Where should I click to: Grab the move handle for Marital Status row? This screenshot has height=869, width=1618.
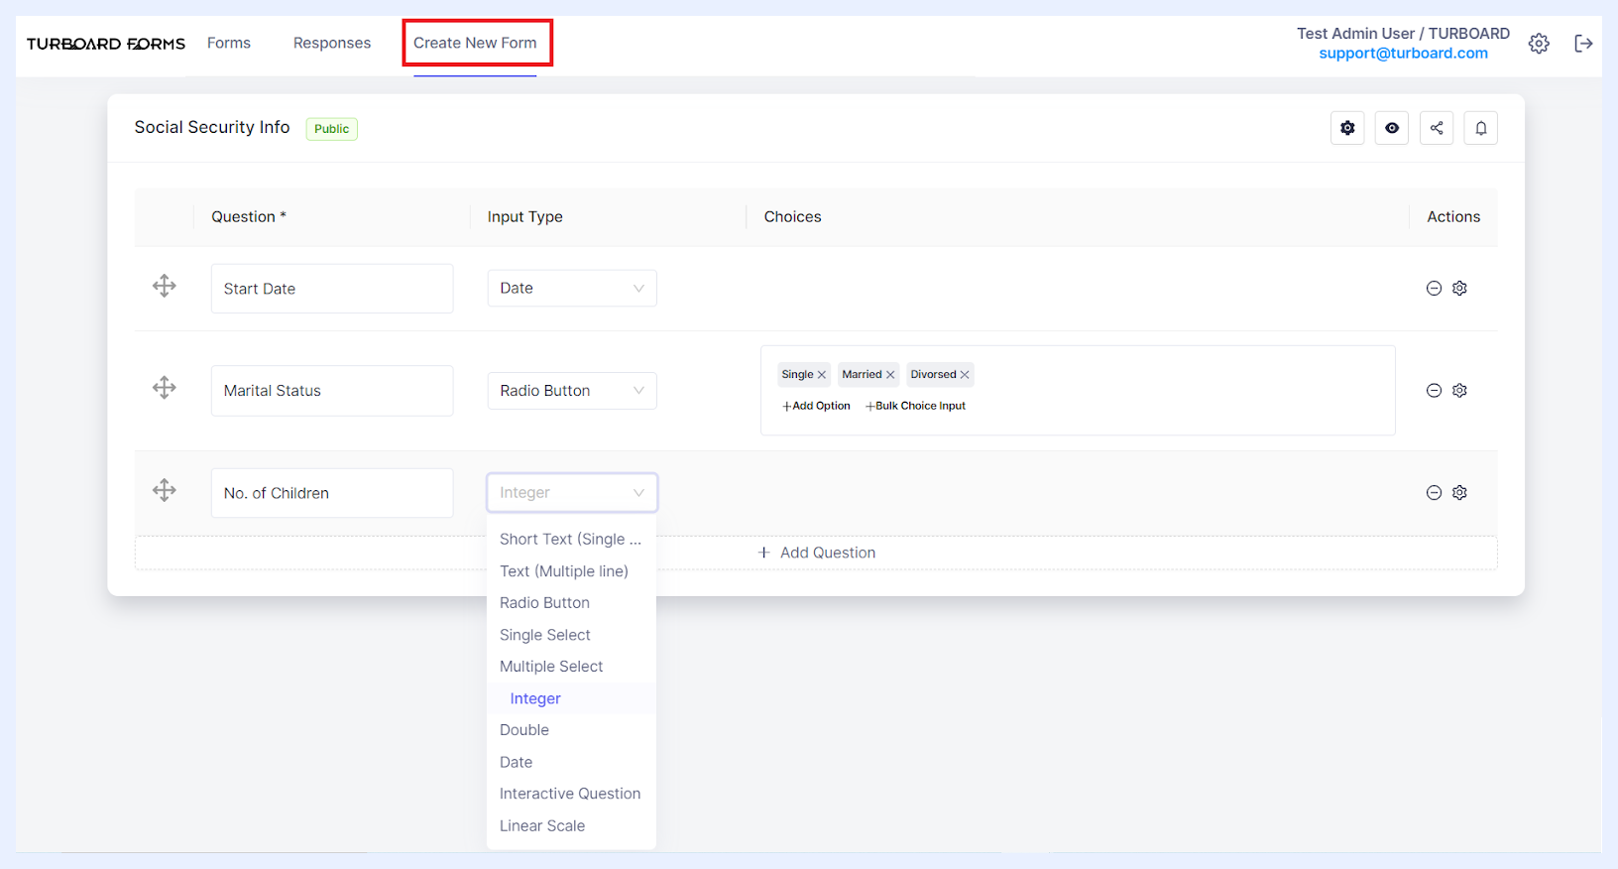click(x=165, y=388)
